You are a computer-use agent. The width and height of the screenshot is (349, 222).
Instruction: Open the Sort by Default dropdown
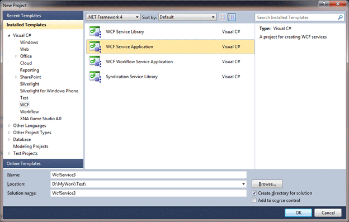(x=187, y=17)
